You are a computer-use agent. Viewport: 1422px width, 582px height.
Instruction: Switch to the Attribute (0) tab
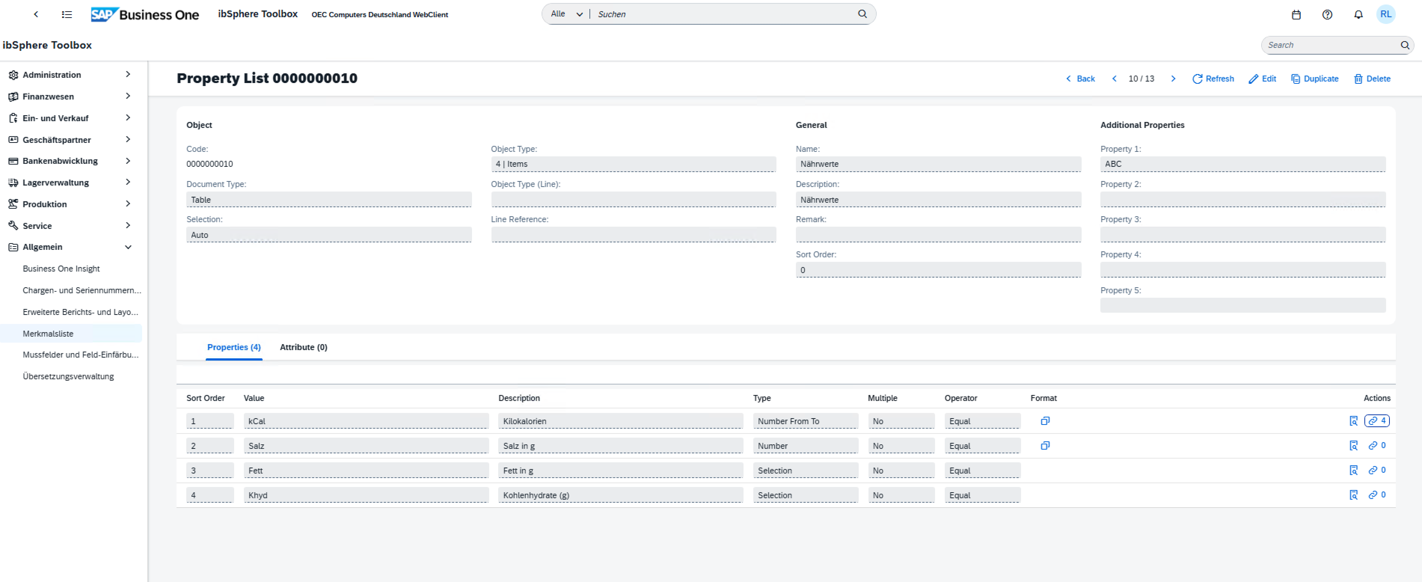click(x=303, y=347)
